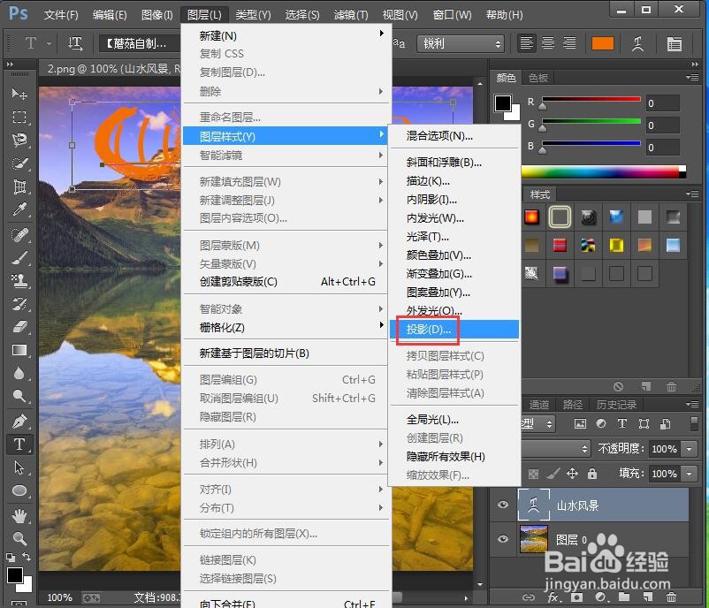Switch to the 历史记录 tab

[616, 404]
